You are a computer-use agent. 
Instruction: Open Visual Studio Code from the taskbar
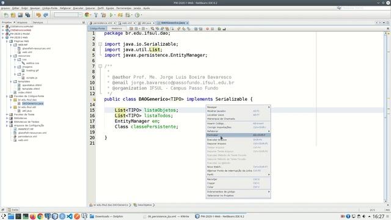(69, 216)
